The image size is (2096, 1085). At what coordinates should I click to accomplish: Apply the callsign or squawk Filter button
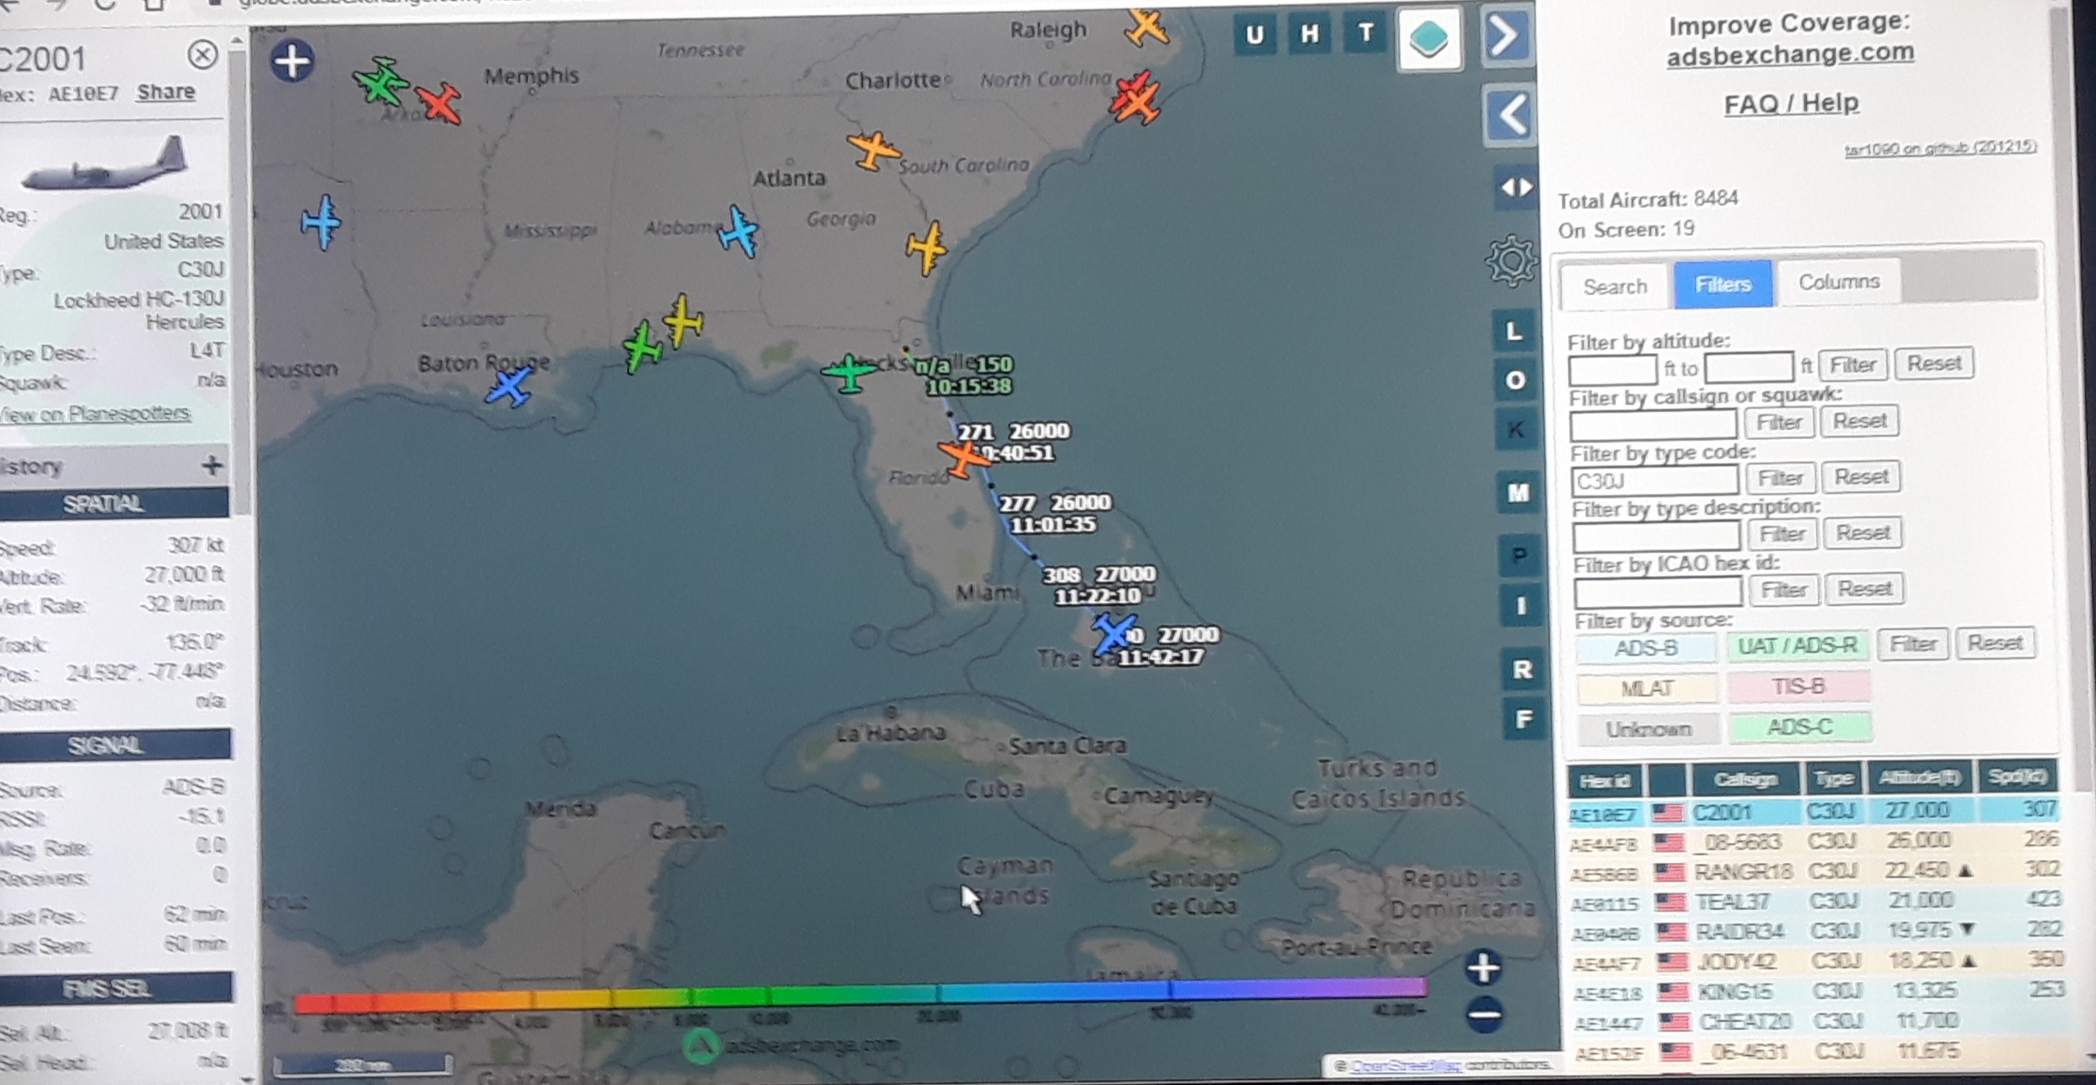tap(1779, 422)
